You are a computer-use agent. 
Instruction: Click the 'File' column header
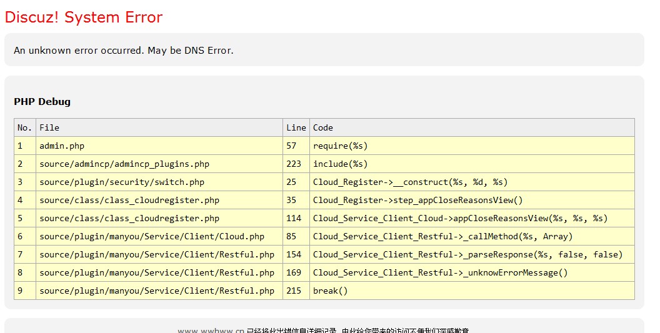click(159, 127)
